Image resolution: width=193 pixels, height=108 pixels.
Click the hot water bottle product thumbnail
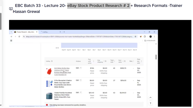coord(49,71)
